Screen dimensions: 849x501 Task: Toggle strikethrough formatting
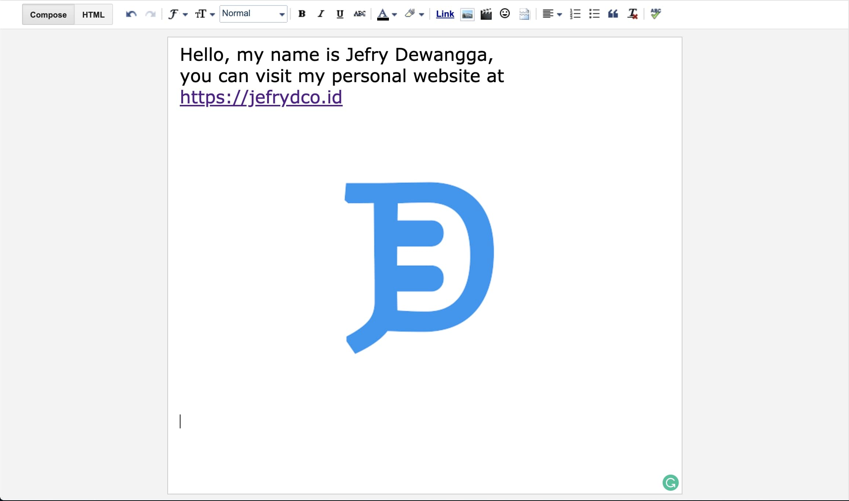pos(359,14)
